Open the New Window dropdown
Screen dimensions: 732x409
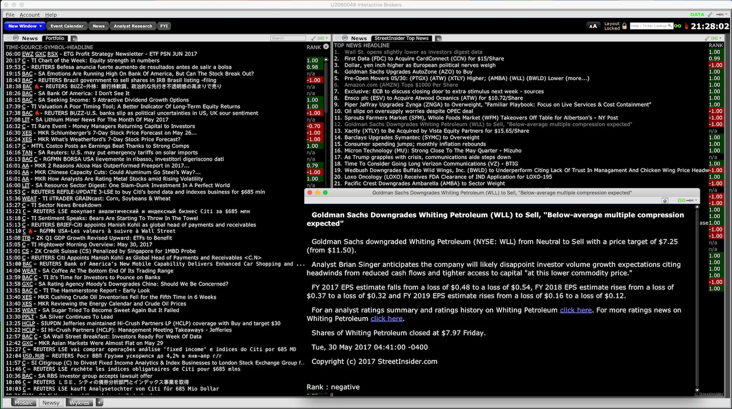click(x=25, y=26)
